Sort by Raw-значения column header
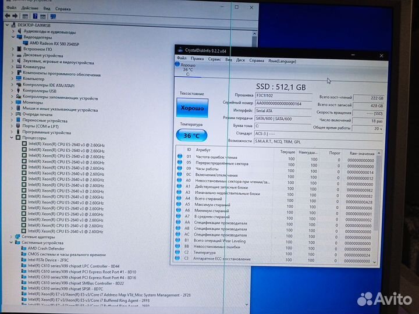The width and height of the screenshot is (419, 314). (362, 154)
